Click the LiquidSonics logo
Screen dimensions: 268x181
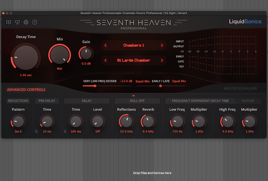coord(245,21)
